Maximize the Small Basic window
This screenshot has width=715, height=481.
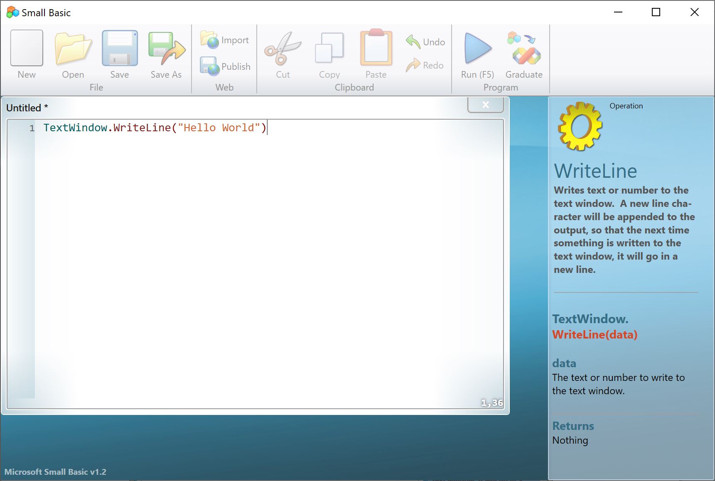[656, 12]
